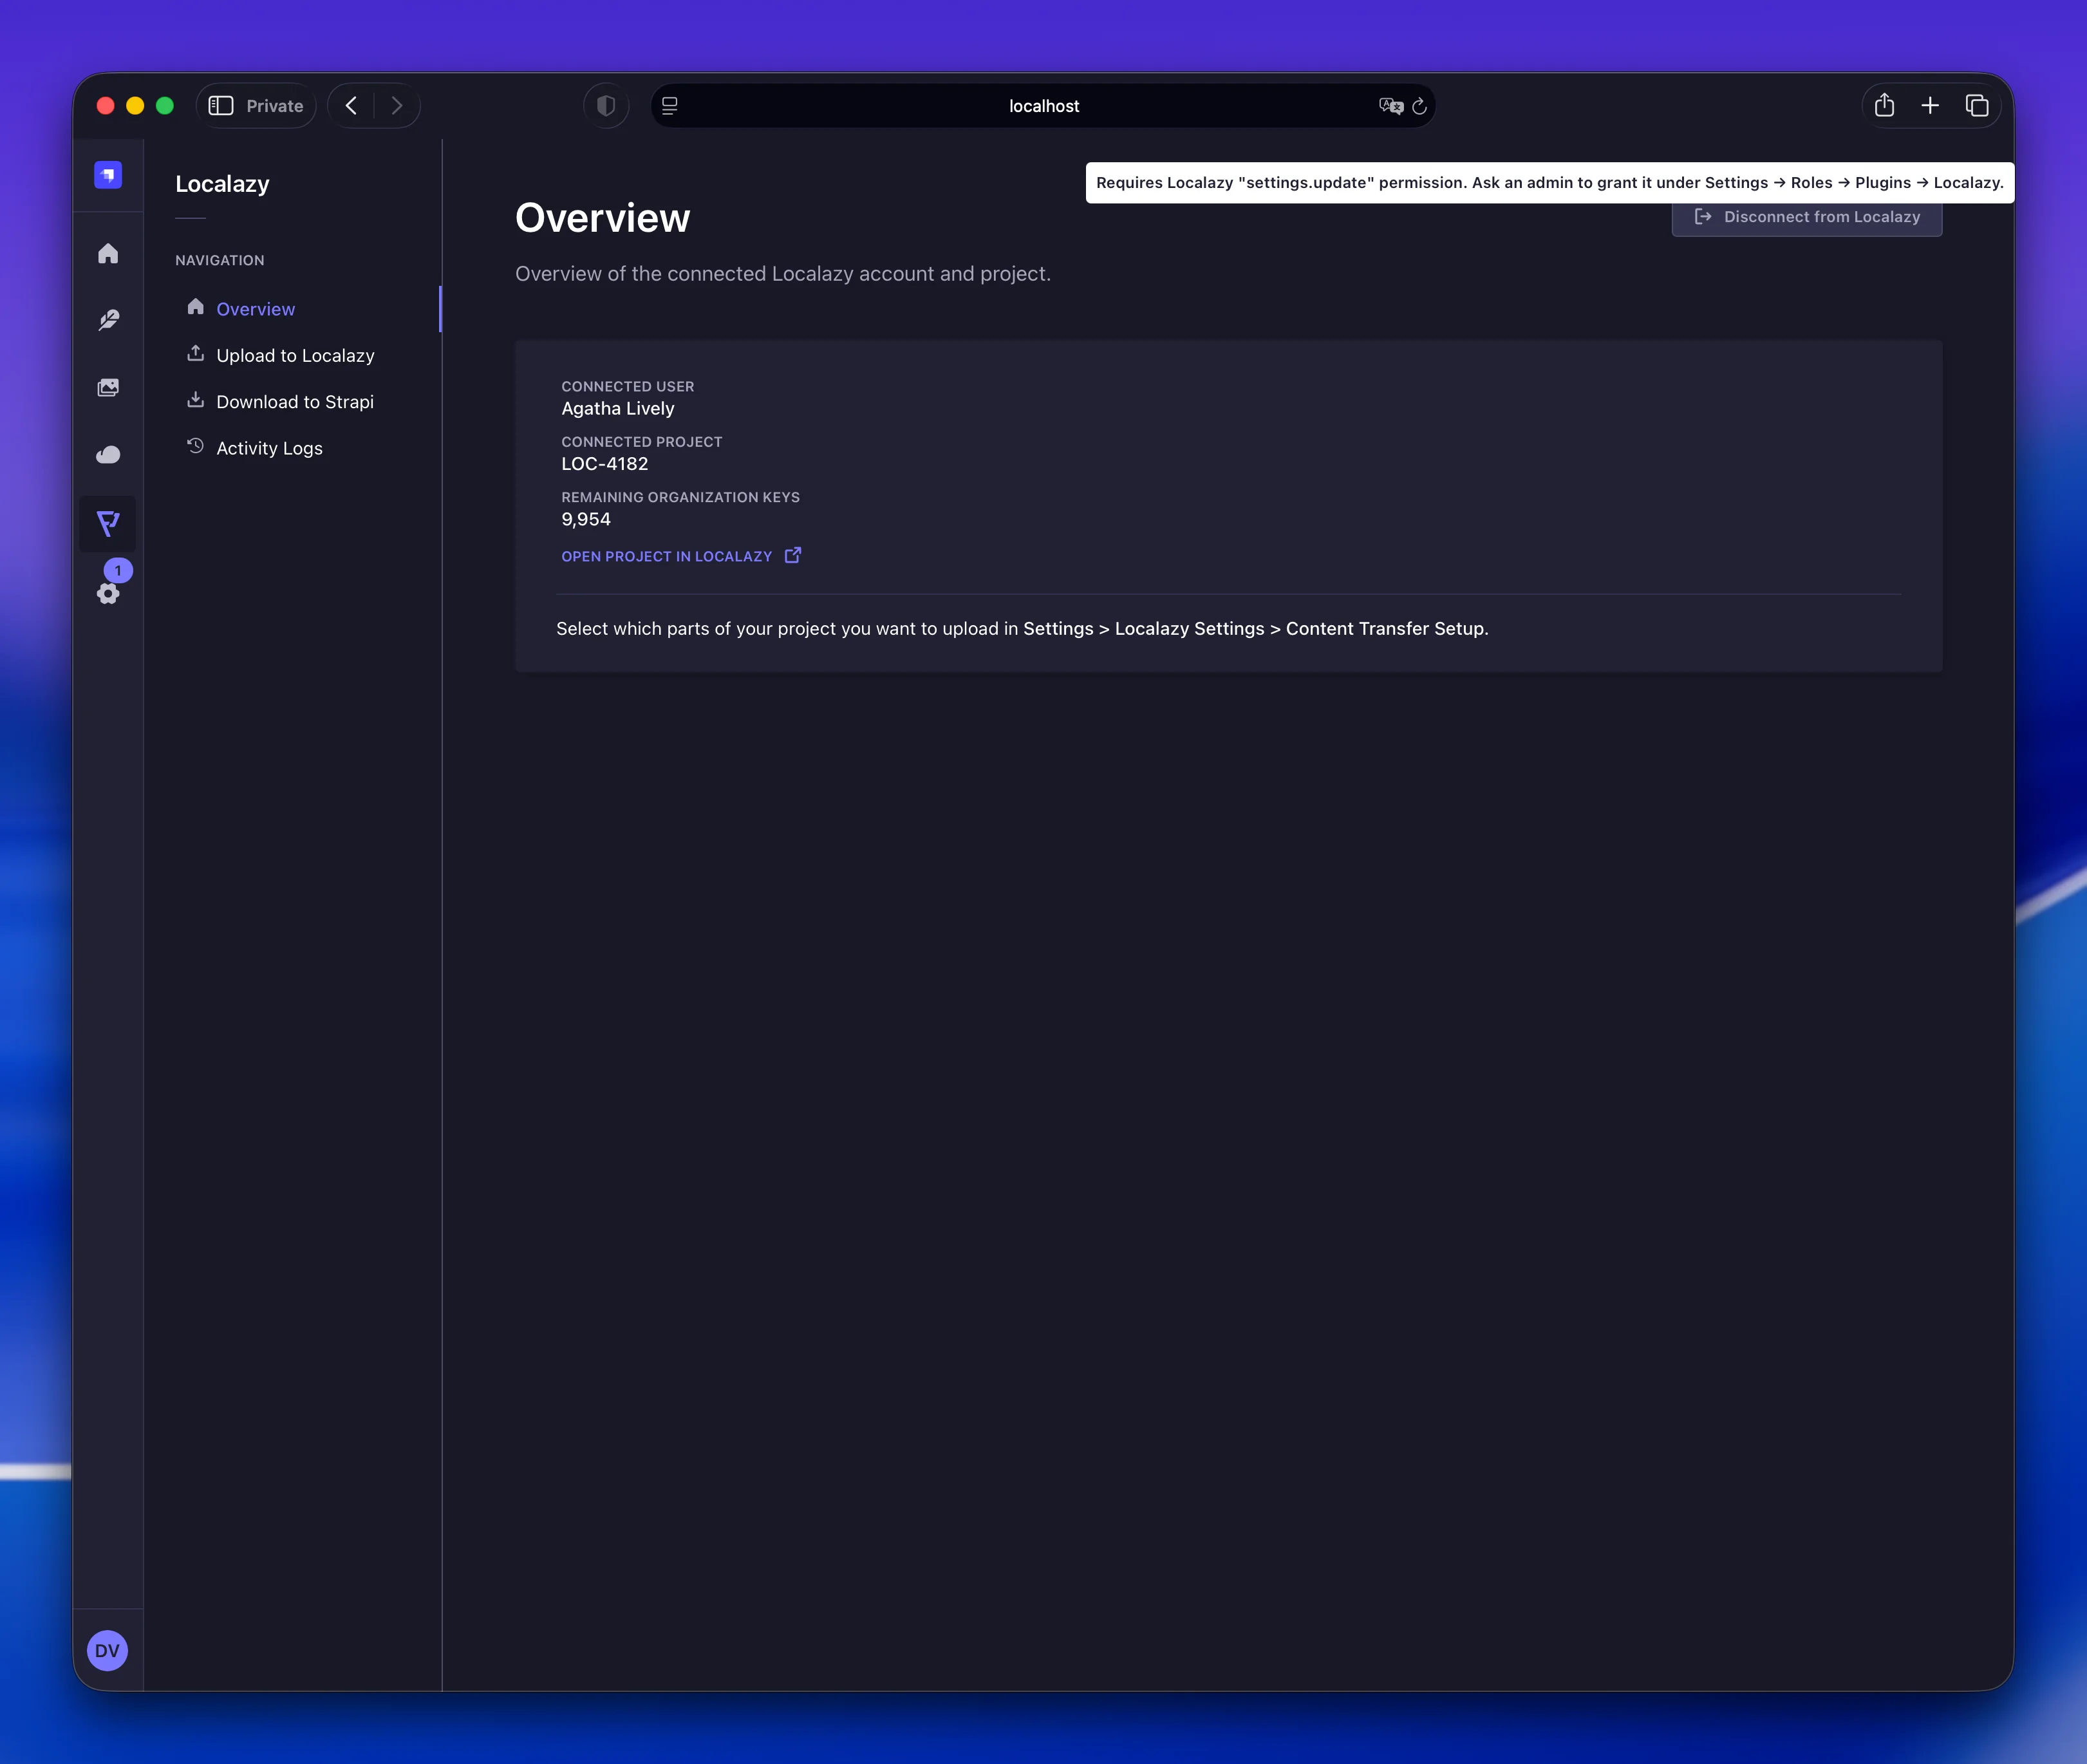Click remaining keys value 9,954

pyautogui.click(x=586, y=520)
